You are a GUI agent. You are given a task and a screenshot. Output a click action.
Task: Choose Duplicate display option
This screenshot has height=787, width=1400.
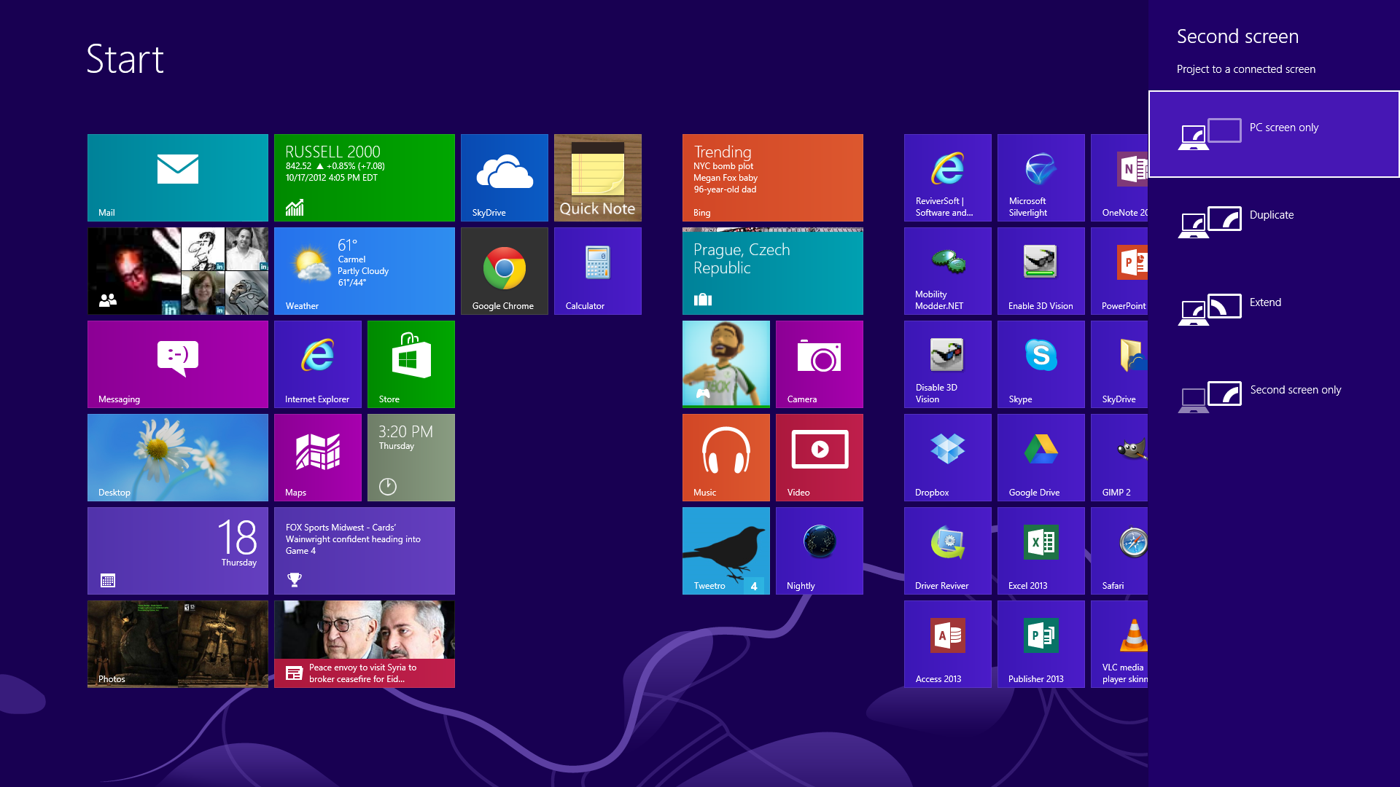pos(1274,222)
